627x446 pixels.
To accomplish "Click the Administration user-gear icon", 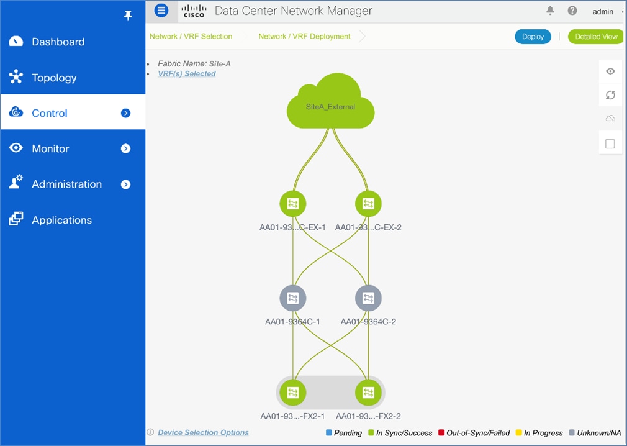I will [x=16, y=181].
